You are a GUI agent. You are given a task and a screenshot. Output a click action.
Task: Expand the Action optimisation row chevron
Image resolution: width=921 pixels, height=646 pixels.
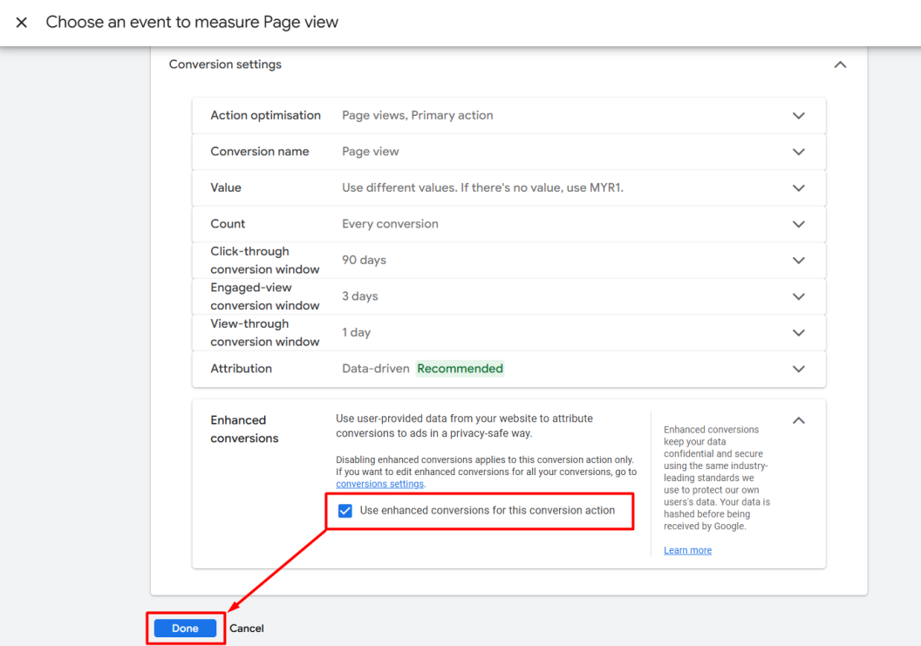(x=798, y=116)
